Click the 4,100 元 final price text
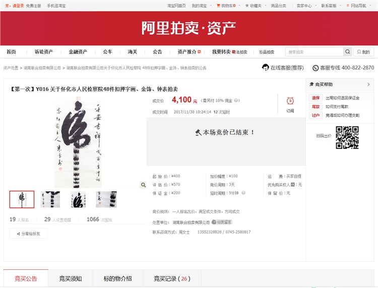 pyautogui.click(x=184, y=100)
